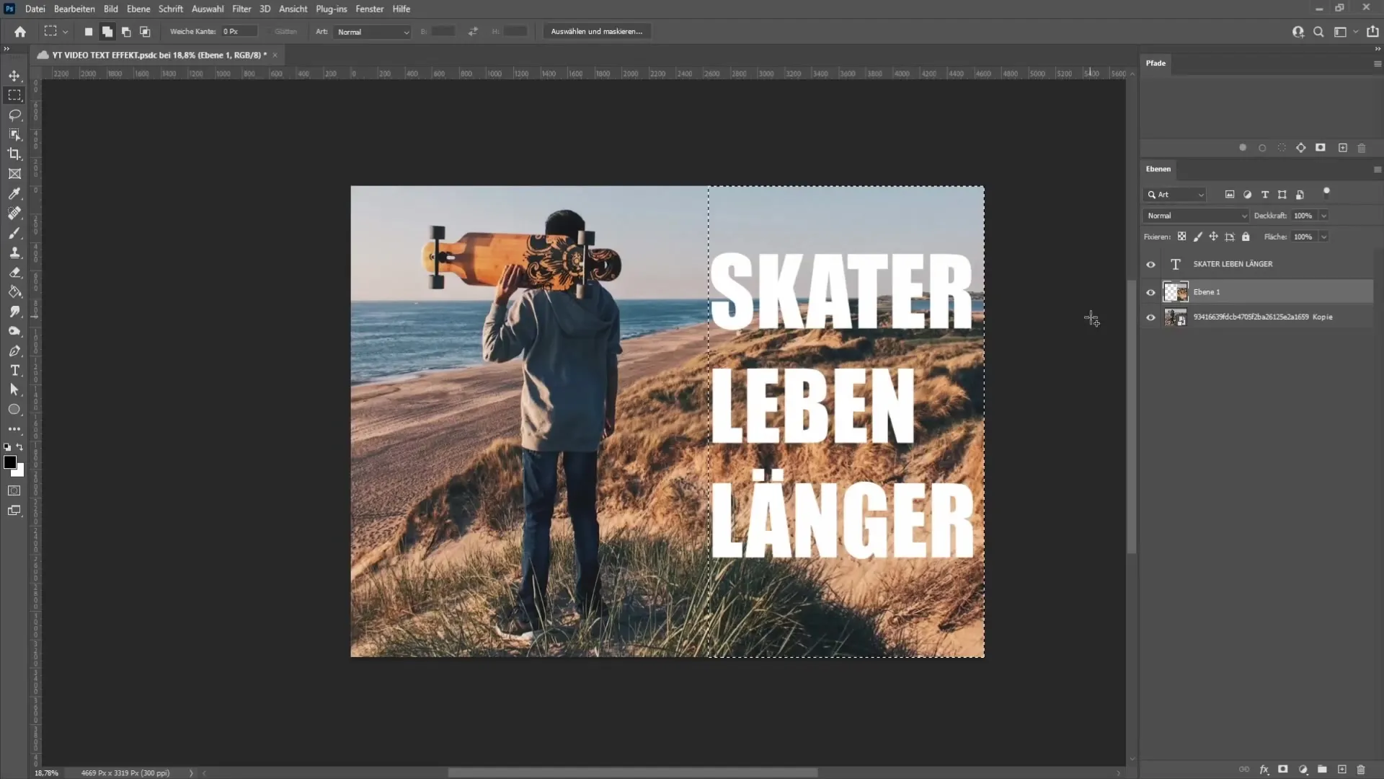The width and height of the screenshot is (1384, 779).
Task: Select the Crop tool
Action: [x=14, y=153]
